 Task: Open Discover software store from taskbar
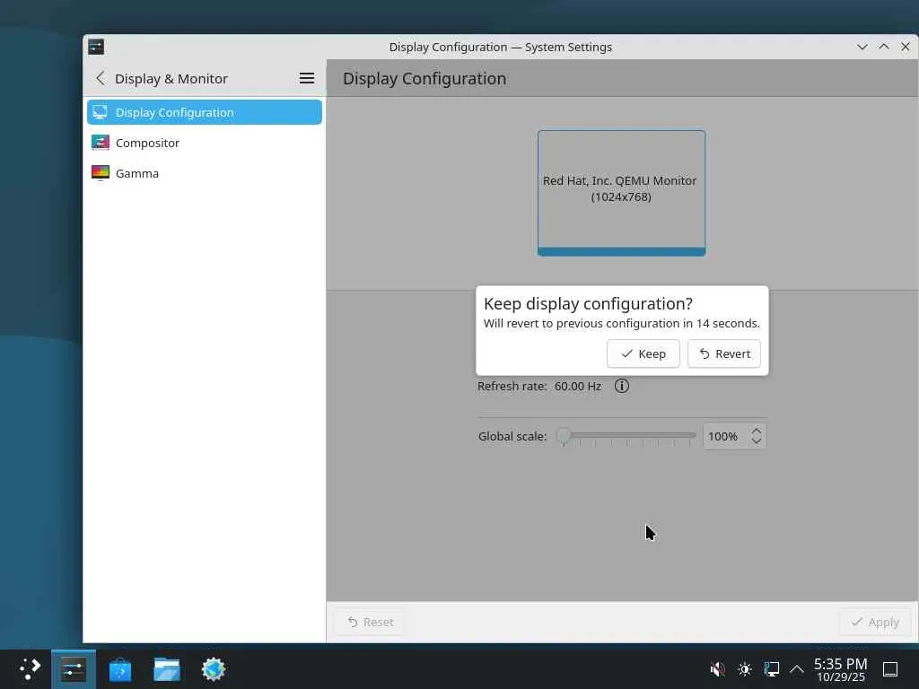pos(120,669)
